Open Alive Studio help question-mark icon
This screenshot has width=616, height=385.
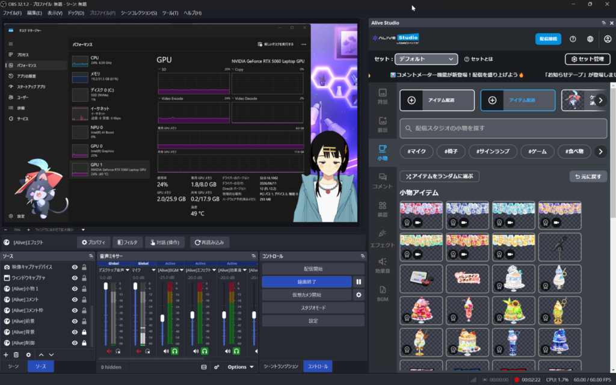pos(573,39)
